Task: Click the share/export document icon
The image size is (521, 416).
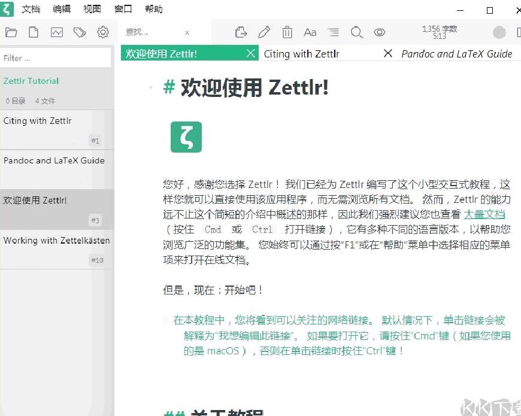Action: point(241,32)
